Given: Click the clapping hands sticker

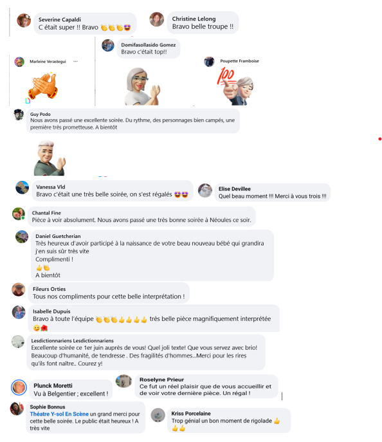Looking at the screenshot, I should point(43,86).
